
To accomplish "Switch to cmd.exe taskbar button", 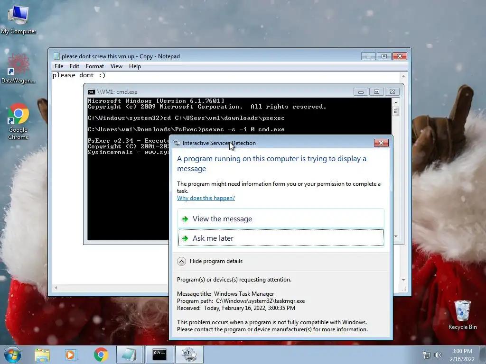I will pos(159,355).
